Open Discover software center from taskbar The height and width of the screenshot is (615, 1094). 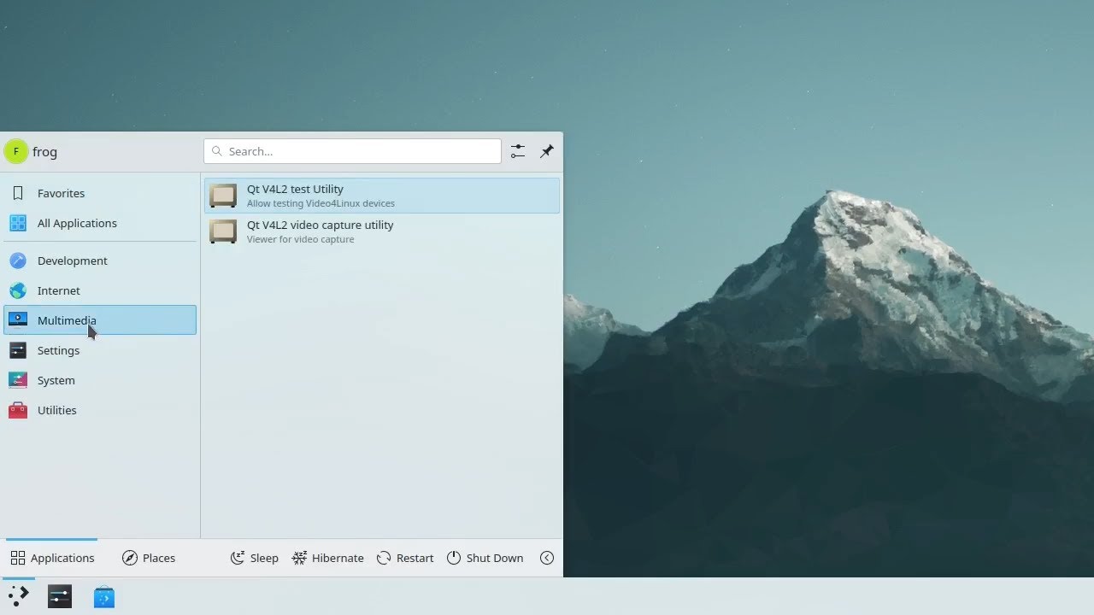pyautogui.click(x=104, y=596)
